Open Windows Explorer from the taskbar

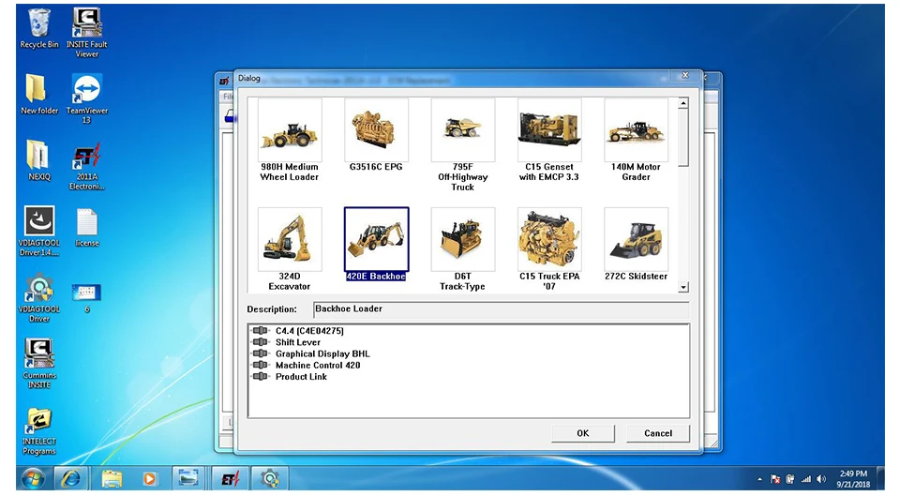click(x=112, y=478)
